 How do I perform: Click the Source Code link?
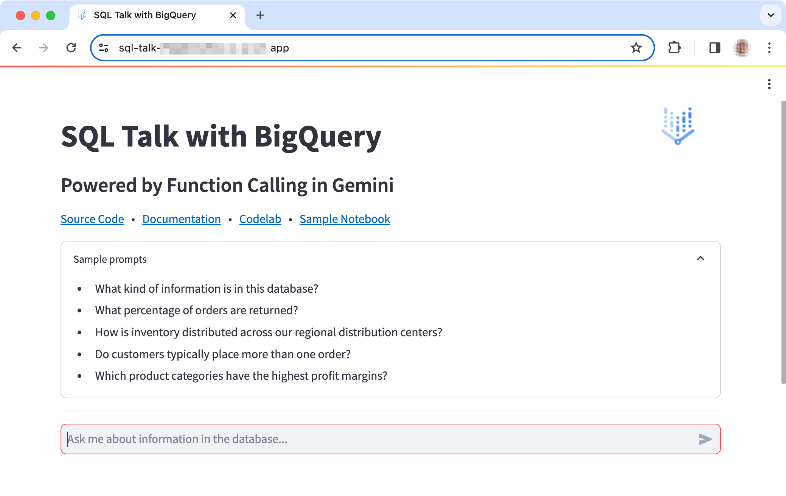[x=92, y=218]
